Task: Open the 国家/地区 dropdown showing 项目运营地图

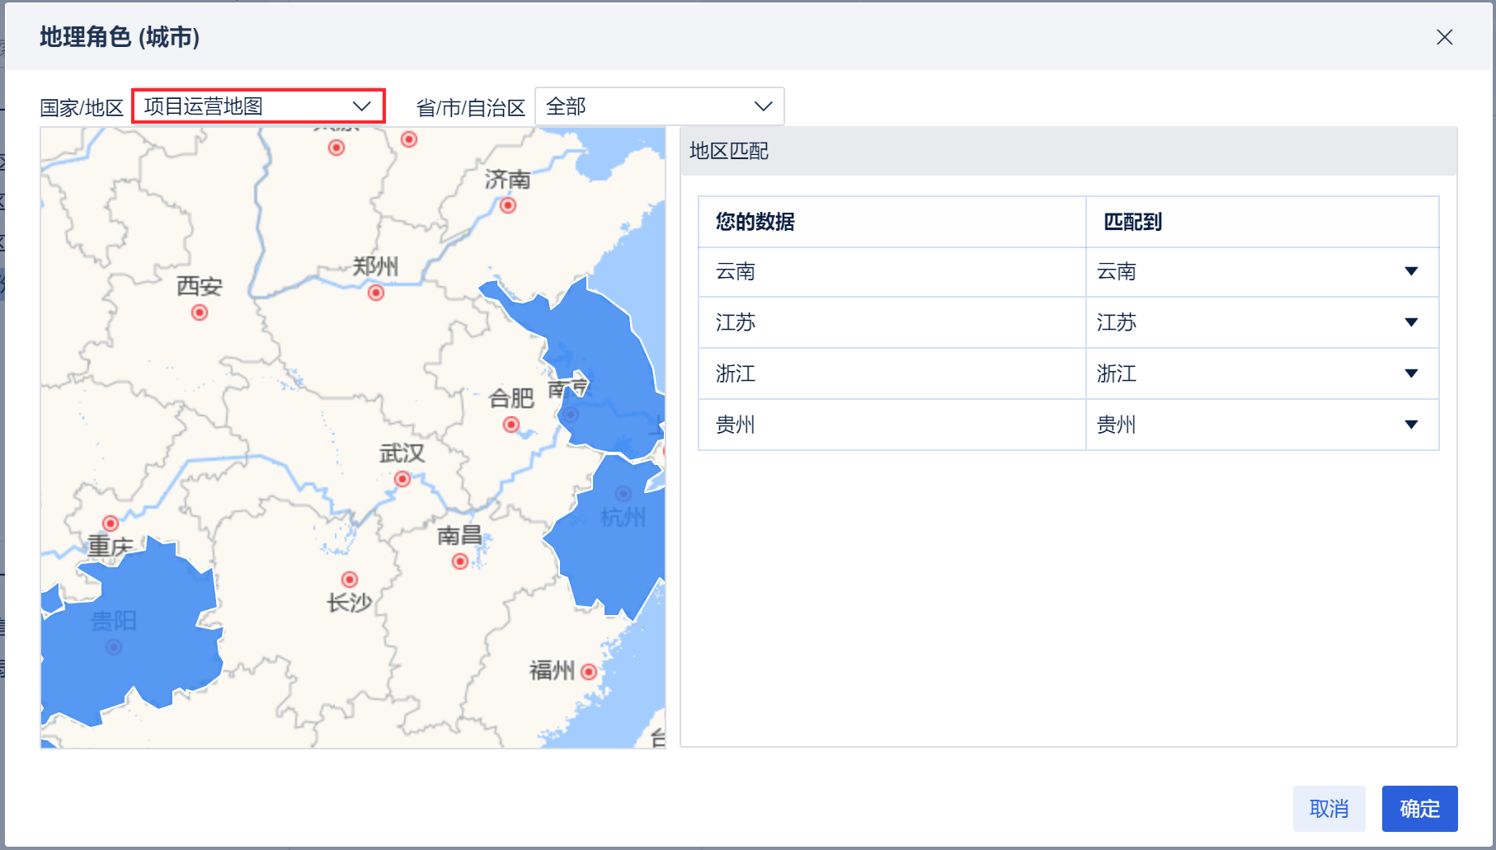Action: click(x=258, y=106)
